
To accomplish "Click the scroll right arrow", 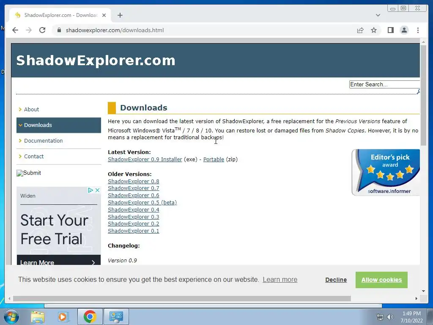I will 417,298.
